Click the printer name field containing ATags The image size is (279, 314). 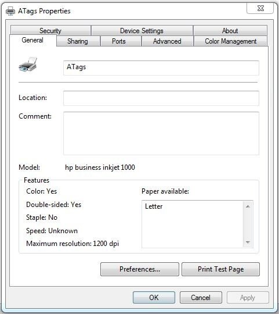[x=161, y=68]
